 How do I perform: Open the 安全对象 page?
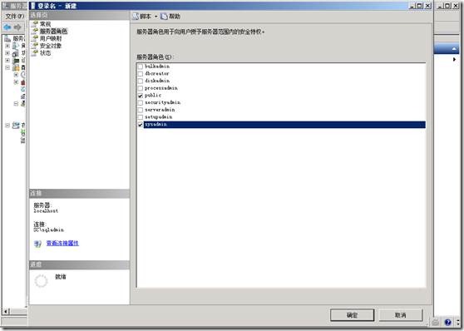(51, 46)
